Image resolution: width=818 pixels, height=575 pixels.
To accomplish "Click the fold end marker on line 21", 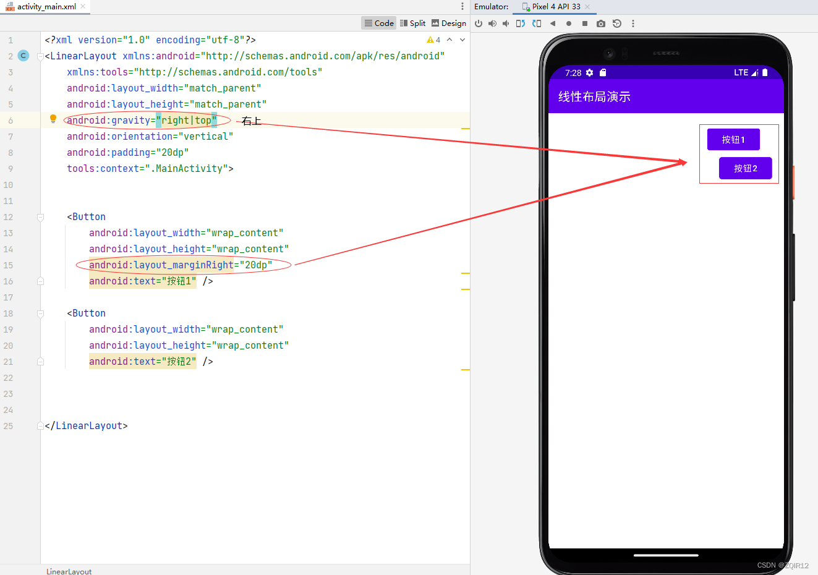I will coord(40,362).
